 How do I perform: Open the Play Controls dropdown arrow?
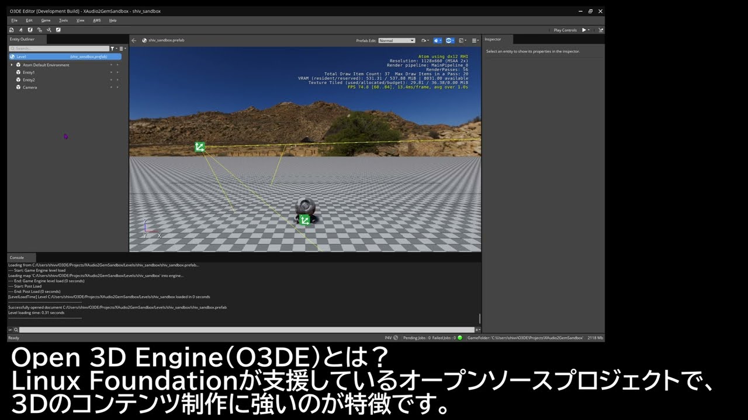coord(590,30)
